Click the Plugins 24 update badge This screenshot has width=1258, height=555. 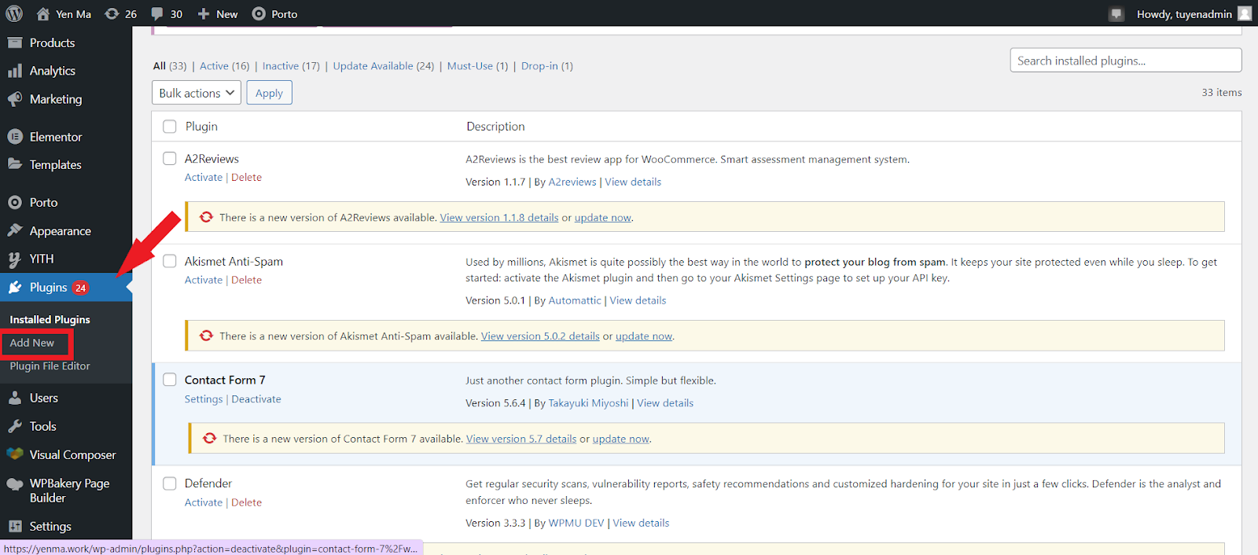(x=80, y=288)
